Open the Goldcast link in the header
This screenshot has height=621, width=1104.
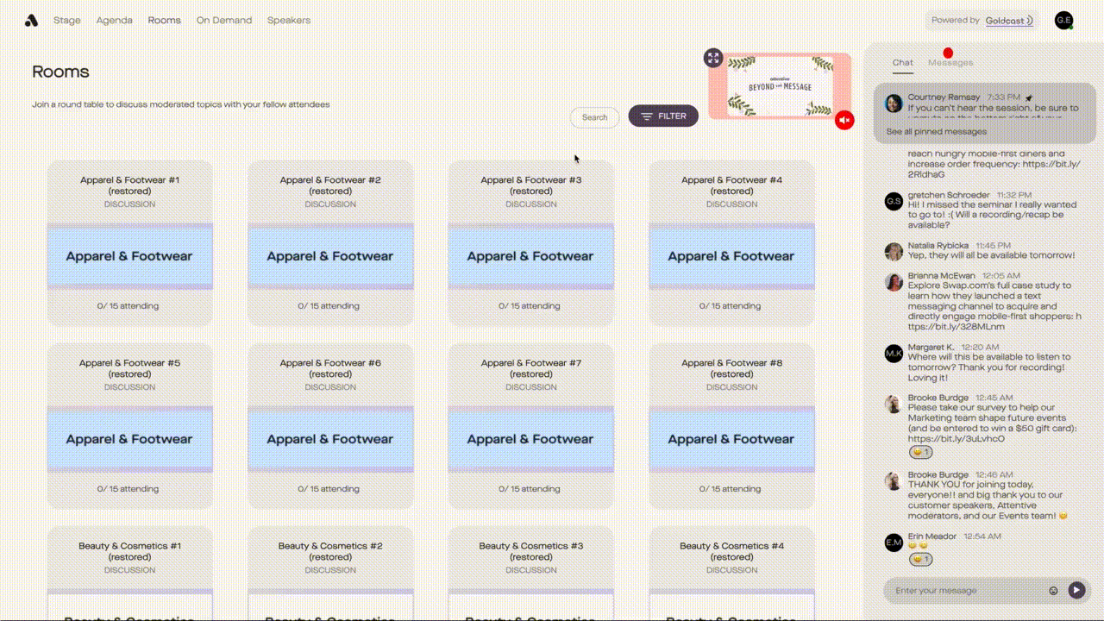point(1009,20)
